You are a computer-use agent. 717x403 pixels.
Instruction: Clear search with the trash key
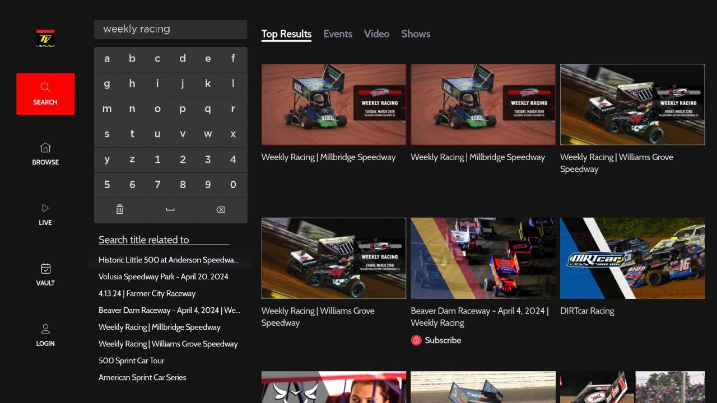[x=119, y=209]
